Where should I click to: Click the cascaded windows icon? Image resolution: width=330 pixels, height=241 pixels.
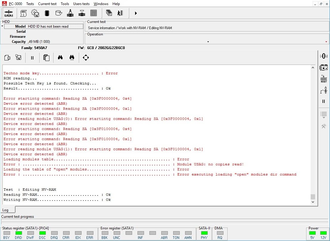pos(109,13)
